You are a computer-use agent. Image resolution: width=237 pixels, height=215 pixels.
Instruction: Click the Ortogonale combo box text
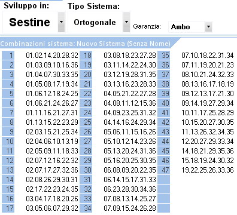pyautogui.click(x=95, y=22)
